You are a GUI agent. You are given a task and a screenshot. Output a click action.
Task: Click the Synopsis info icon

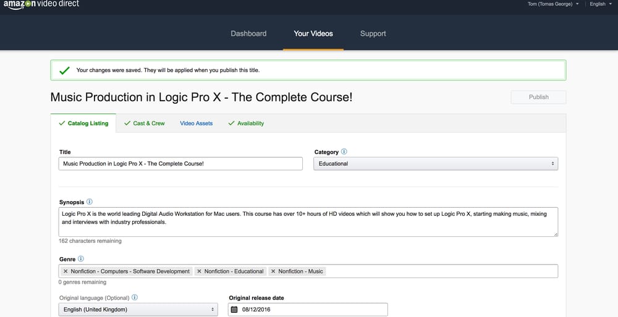point(90,202)
